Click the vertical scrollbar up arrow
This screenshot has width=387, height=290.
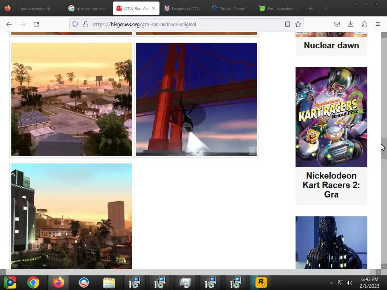[384, 35]
